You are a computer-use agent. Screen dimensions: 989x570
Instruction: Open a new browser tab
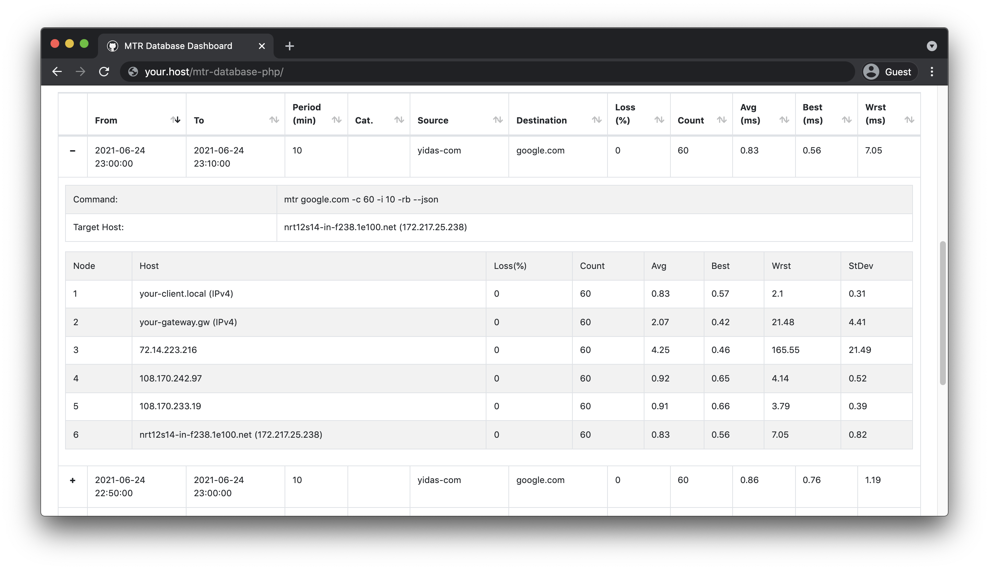pyautogui.click(x=289, y=46)
